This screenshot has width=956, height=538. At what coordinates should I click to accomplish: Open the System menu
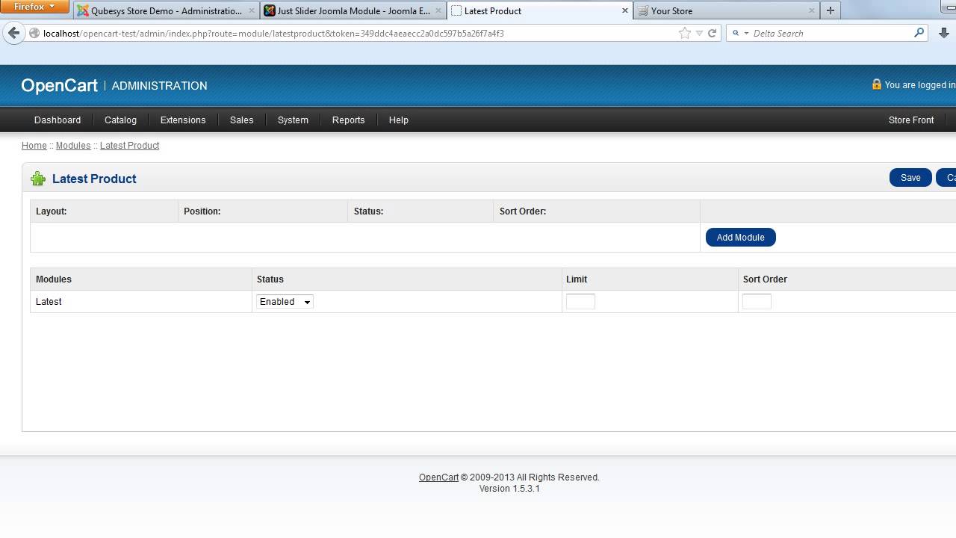coord(293,120)
